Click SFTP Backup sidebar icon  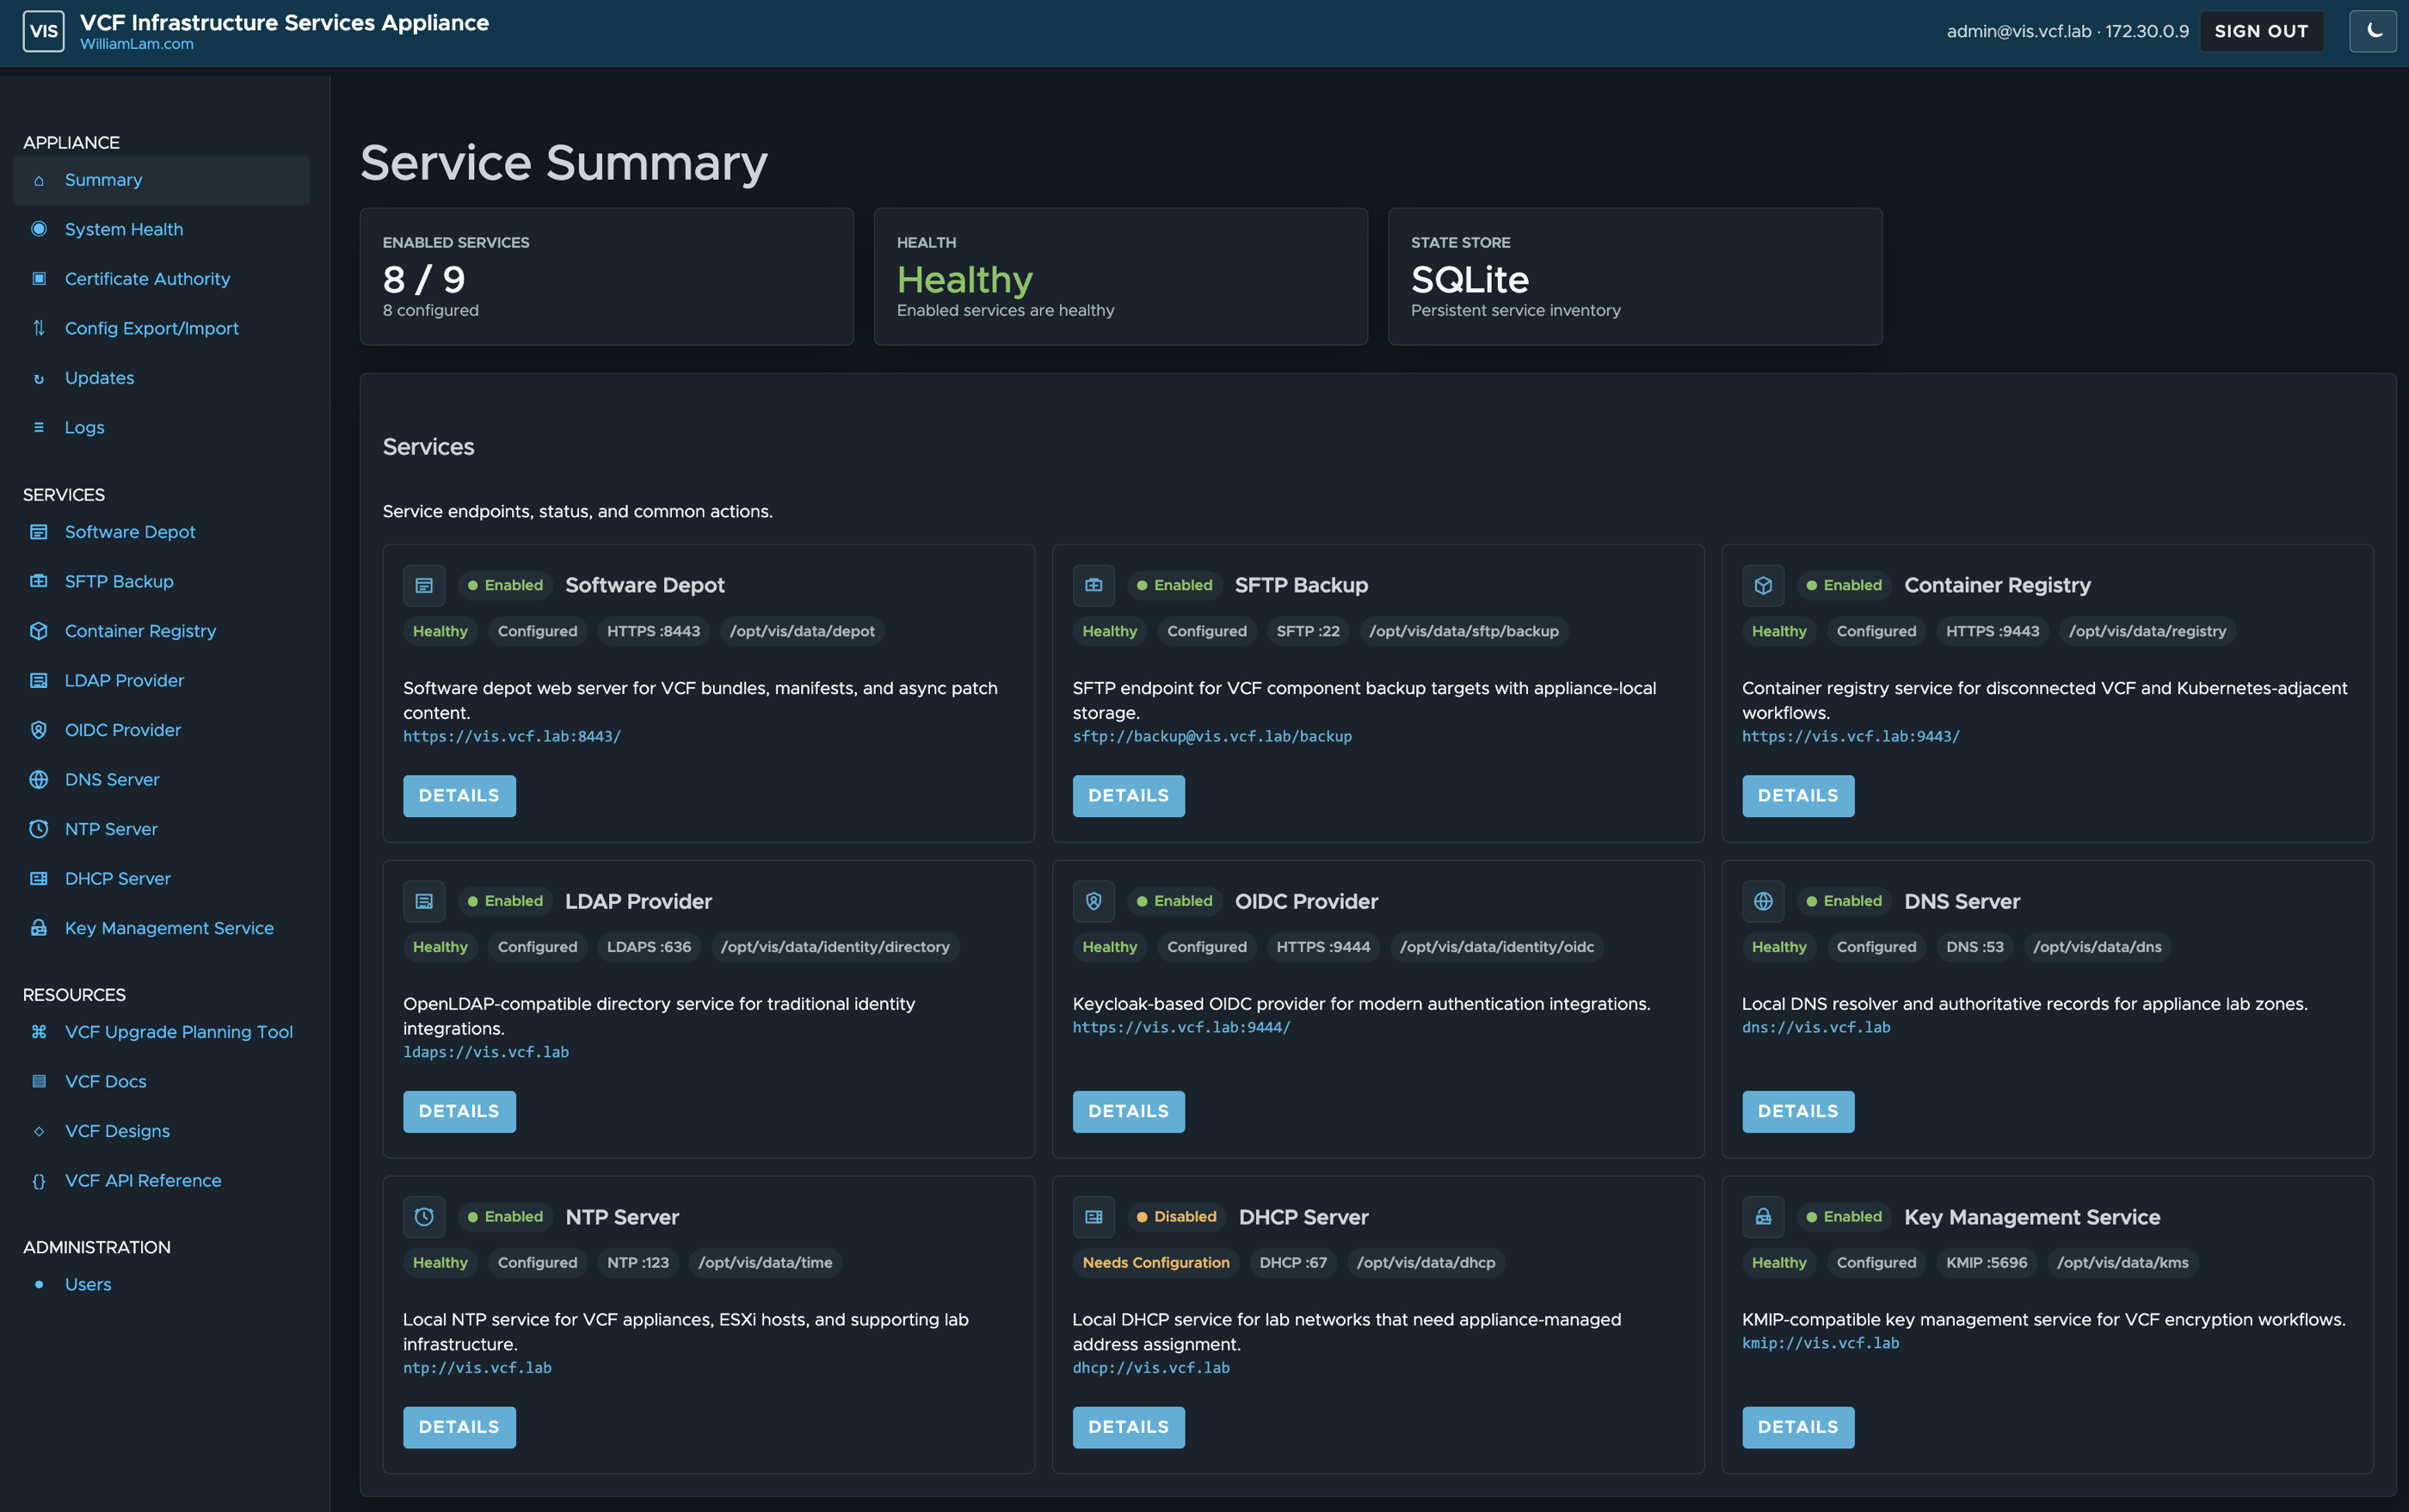point(39,581)
